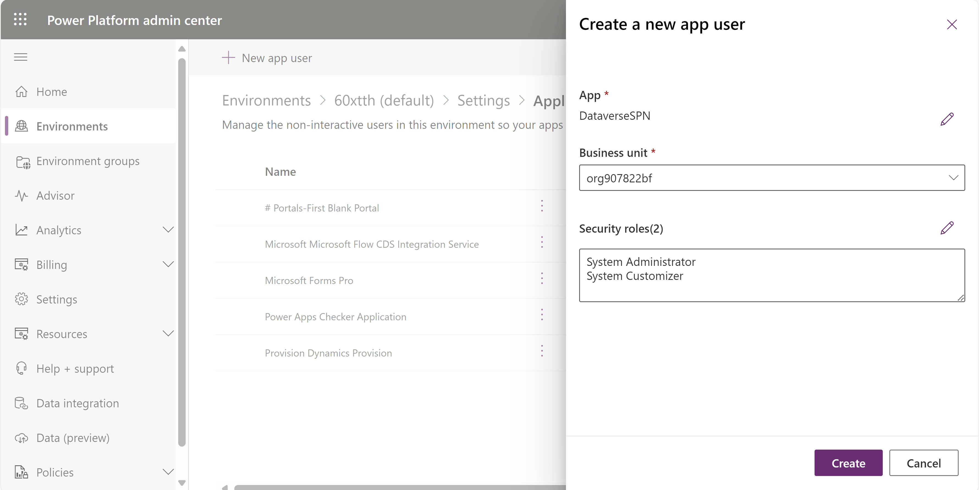Viewport: 979px width, 490px height.
Task: Edit the App field with pencil icon
Action: [947, 119]
